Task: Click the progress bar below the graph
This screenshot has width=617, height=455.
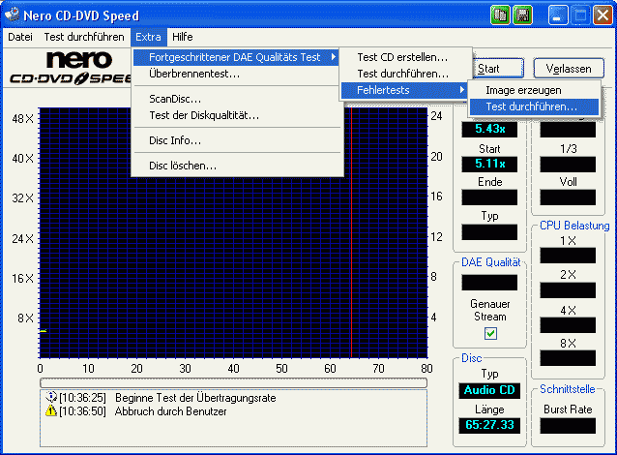Action: pyautogui.click(x=233, y=382)
